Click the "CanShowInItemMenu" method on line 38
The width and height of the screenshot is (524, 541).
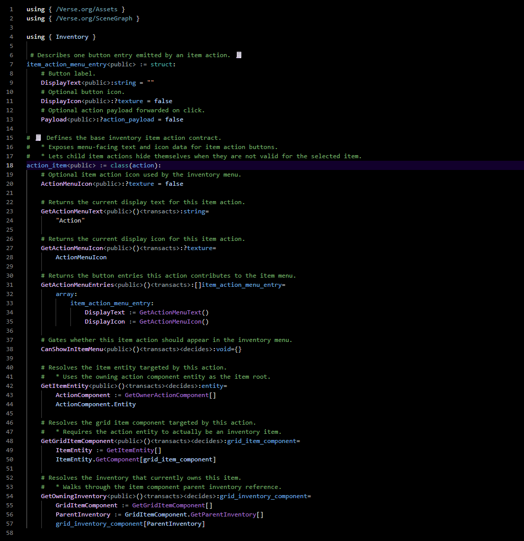72,349
